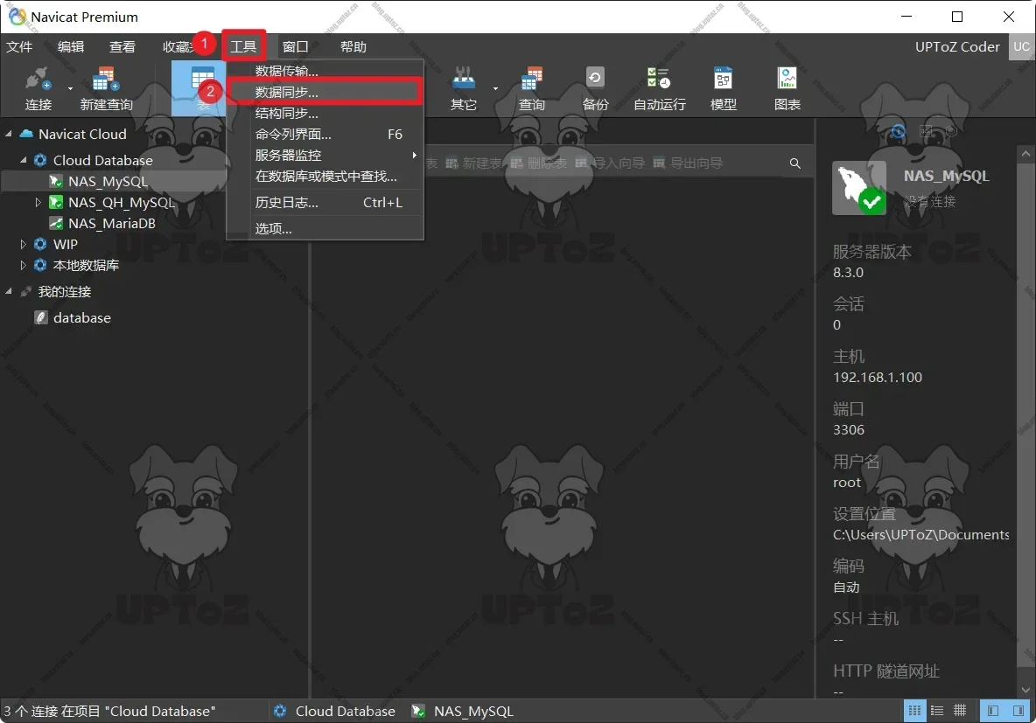
Task: Click the NAS_QH_MySQL connection icon
Action: tap(56, 202)
